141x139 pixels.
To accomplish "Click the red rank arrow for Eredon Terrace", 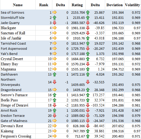I will tap(54, 116).
